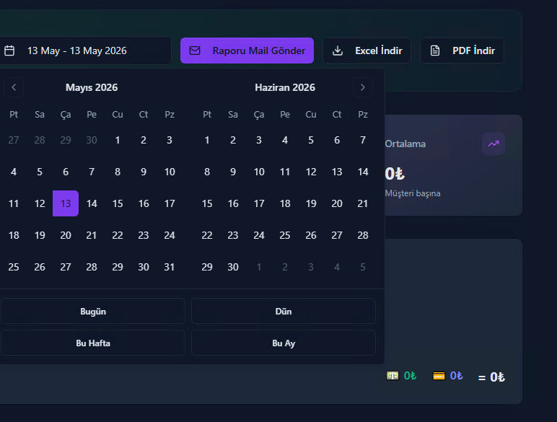The width and height of the screenshot is (557, 422).
Task: Pick 22 in Haziran 2026 calendar
Action: click(x=207, y=235)
